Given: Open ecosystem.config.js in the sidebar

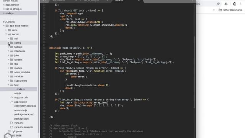Looking at the screenshot, I should 25,106.
